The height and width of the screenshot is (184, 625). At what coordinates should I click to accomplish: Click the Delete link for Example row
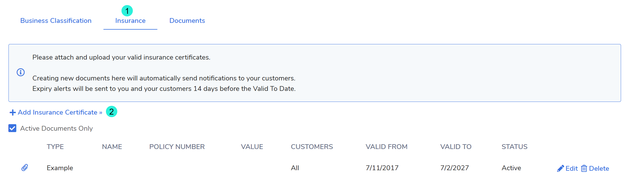coord(599,168)
